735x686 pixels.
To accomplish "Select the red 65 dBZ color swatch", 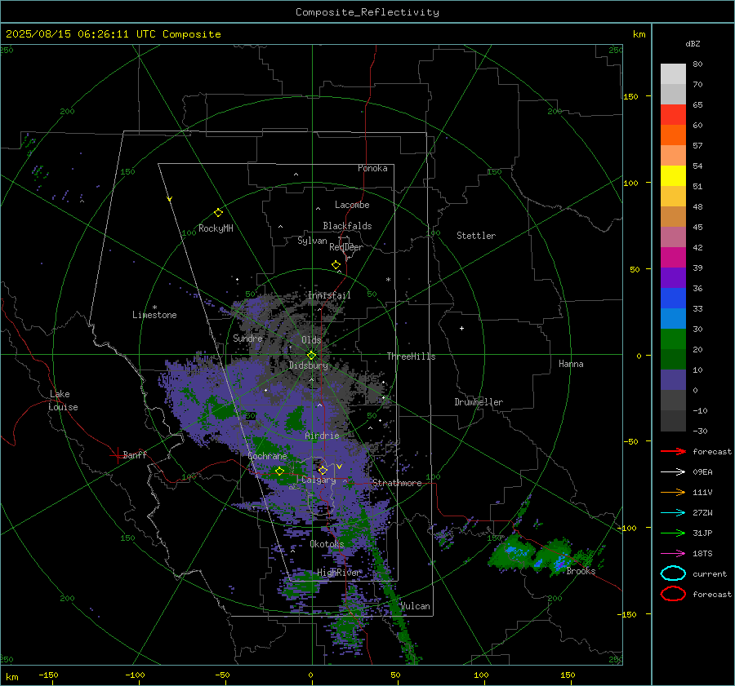I will [673, 114].
